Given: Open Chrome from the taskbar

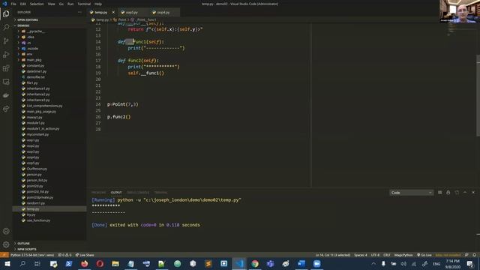Looking at the screenshot, I should tap(255, 263).
